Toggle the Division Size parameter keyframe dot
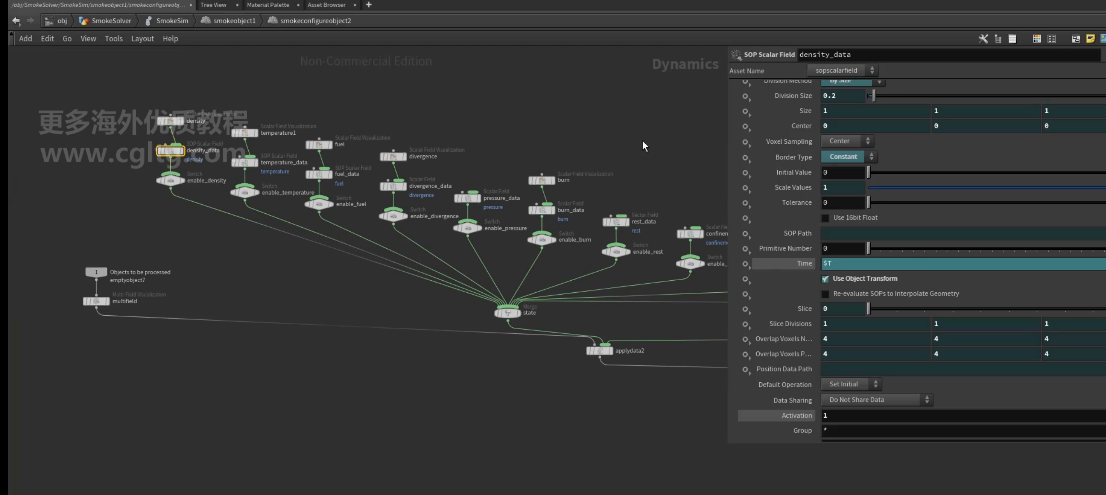Image resolution: width=1106 pixels, height=495 pixels. (745, 96)
